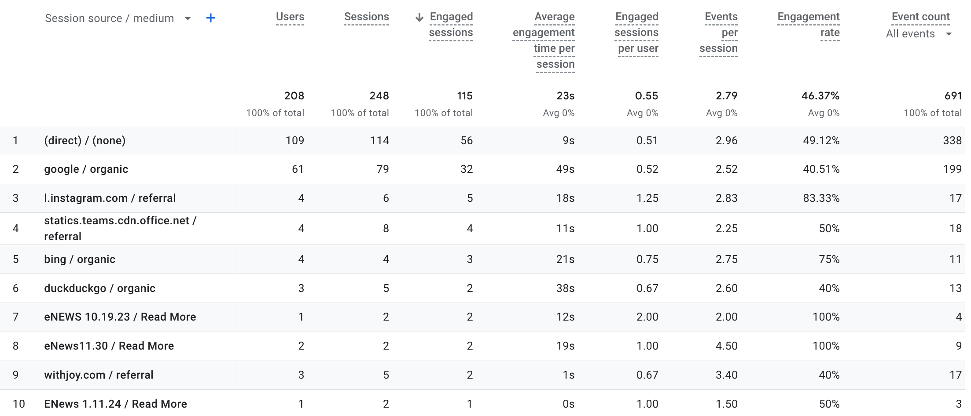971x416 pixels.
Task: Click the descending sort arrow on Engaged sessions
Action: [419, 17]
